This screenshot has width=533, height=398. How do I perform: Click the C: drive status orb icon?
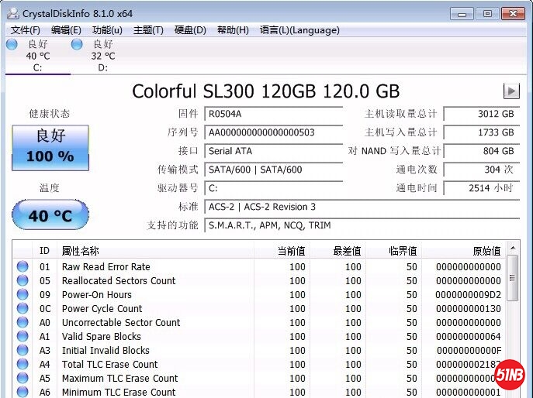(12, 44)
